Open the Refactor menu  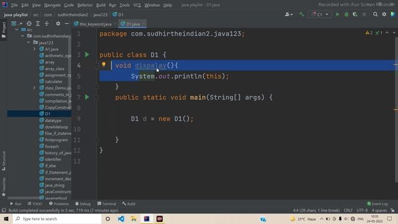click(85, 5)
